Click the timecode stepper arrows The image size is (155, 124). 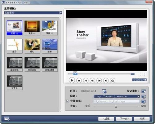(x=145, y=80)
